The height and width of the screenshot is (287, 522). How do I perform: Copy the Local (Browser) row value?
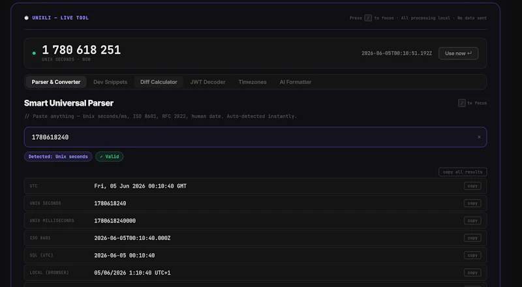click(472, 273)
